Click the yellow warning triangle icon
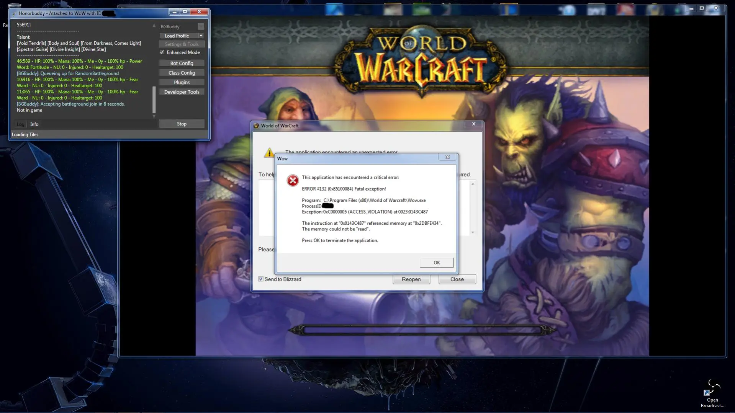The width and height of the screenshot is (735, 413). coord(269,153)
